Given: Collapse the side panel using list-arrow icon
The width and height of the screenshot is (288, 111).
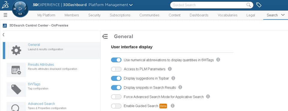Looking at the screenshot, I should coord(105,36).
